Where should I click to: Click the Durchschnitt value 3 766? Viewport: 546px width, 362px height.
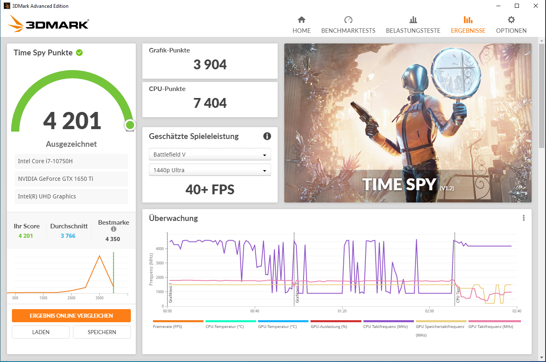[x=68, y=236]
